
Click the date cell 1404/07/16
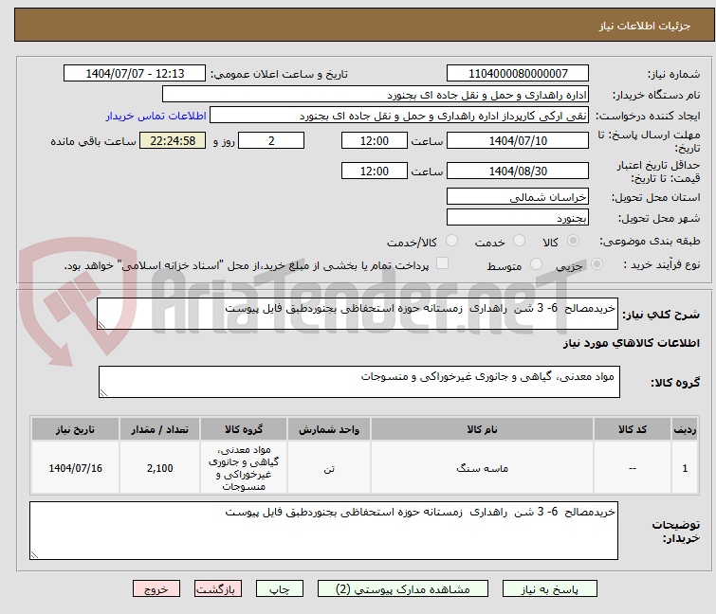point(75,468)
